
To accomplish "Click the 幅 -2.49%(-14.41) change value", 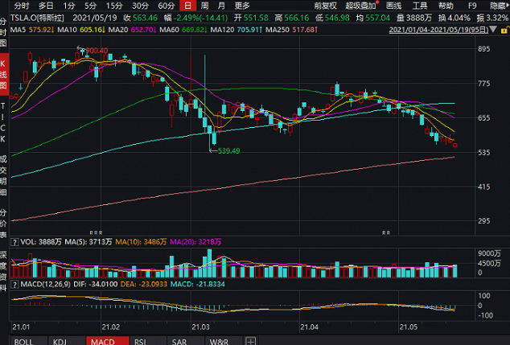I will tap(195, 18).
